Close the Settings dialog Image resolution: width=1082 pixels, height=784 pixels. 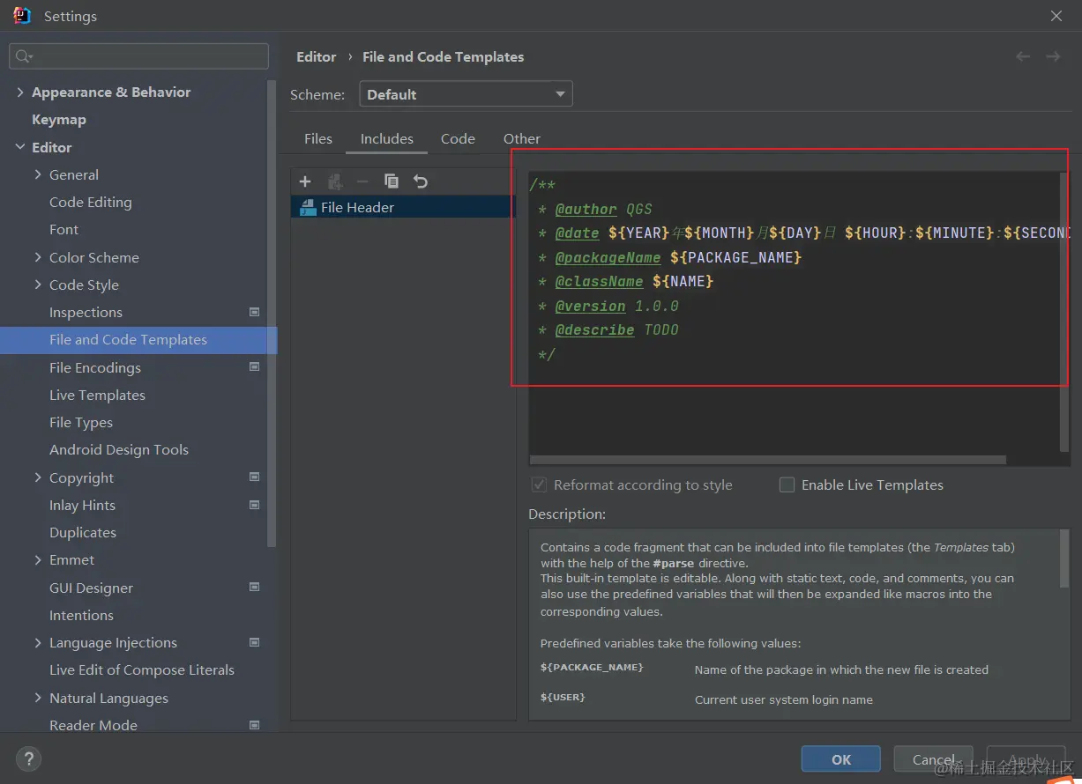point(1056,16)
